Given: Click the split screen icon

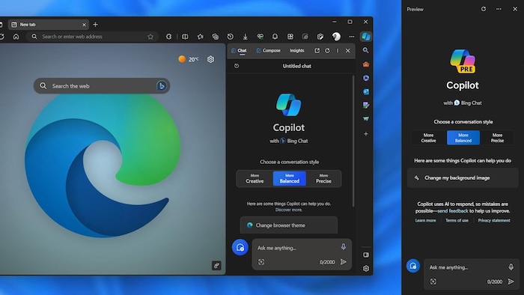Looking at the screenshot, I should pos(185,37).
